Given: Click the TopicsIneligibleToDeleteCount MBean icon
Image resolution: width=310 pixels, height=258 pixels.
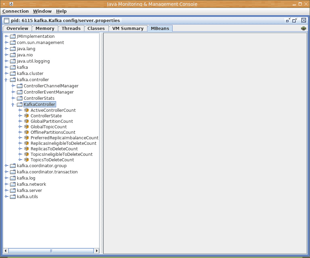Looking at the screenshot, I should click(26, 154).
